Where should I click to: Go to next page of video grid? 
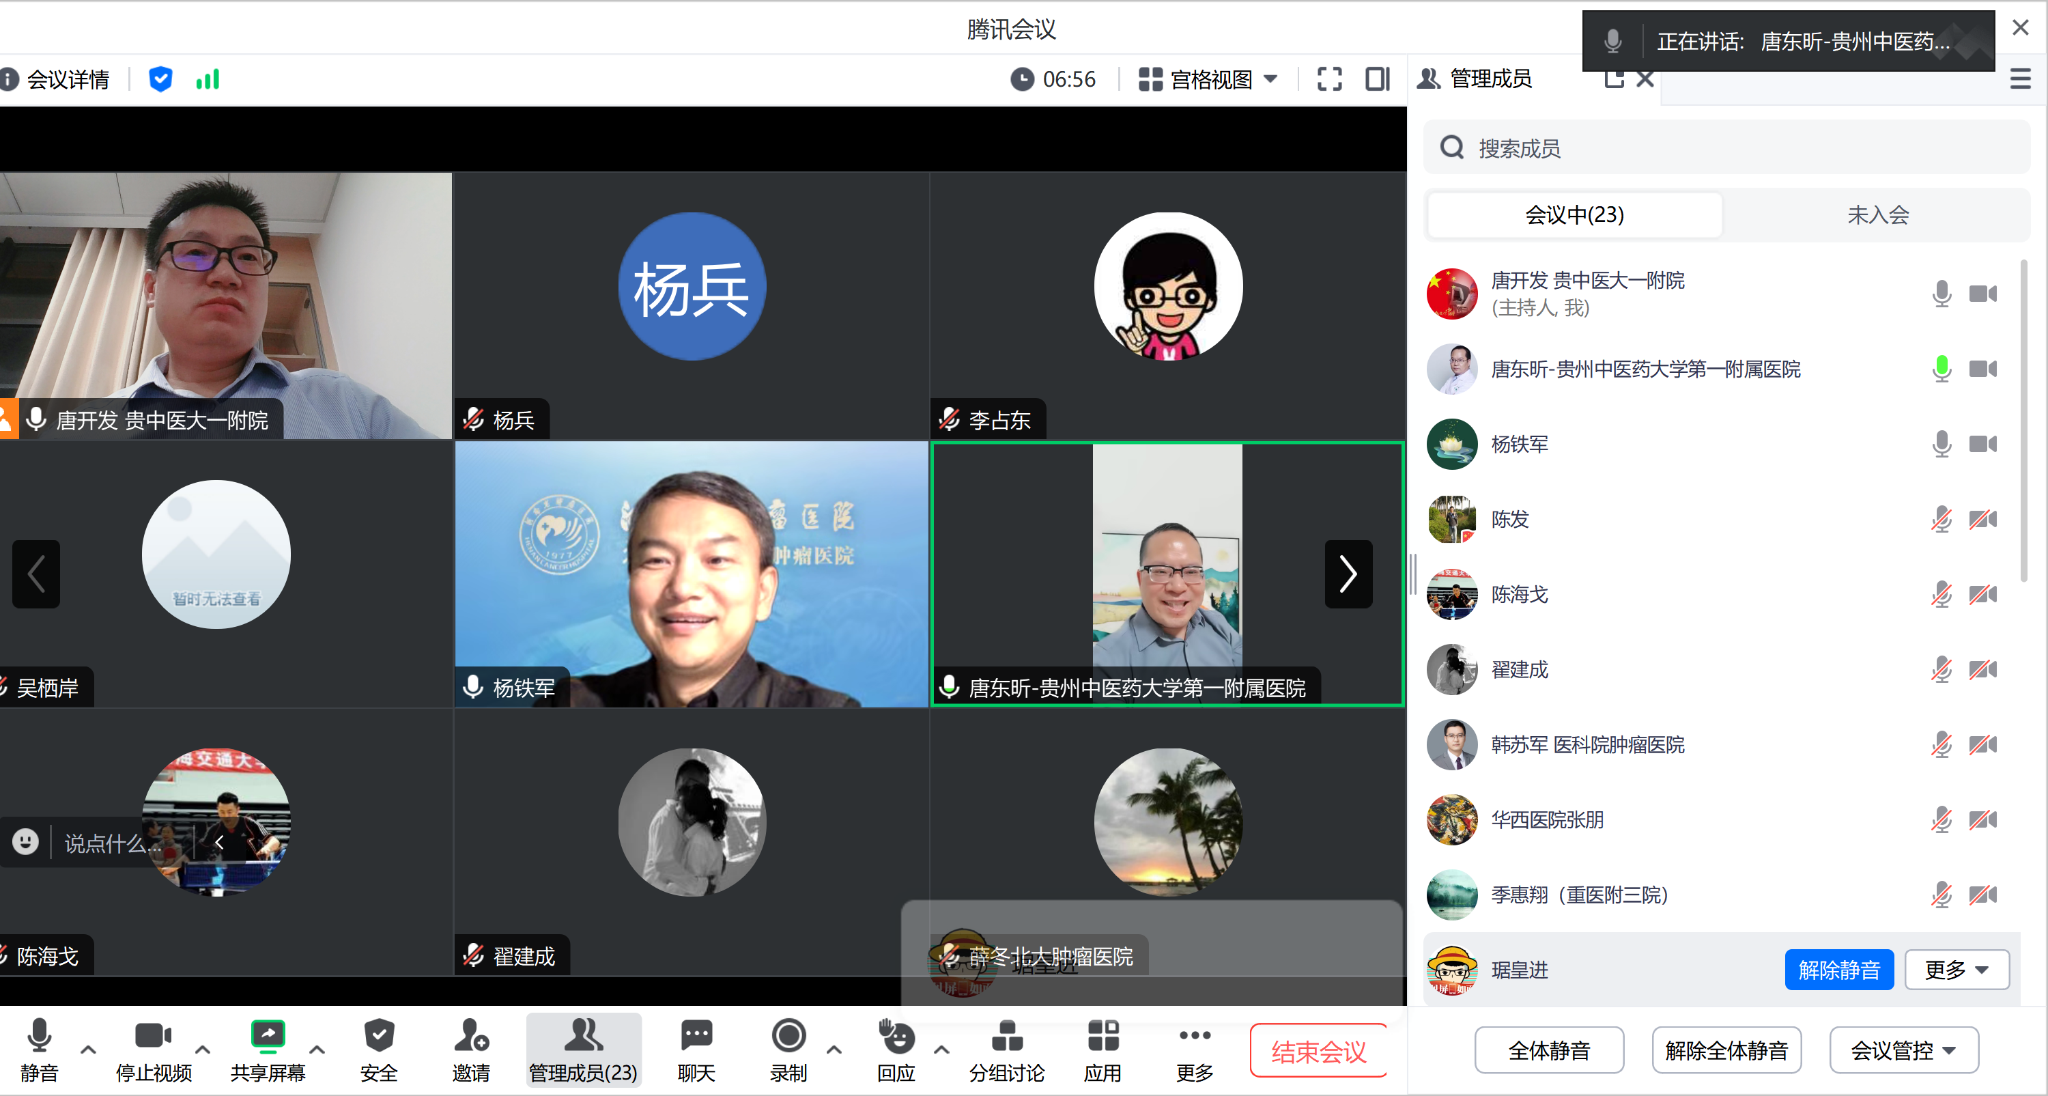click(x=1348, y=574)
